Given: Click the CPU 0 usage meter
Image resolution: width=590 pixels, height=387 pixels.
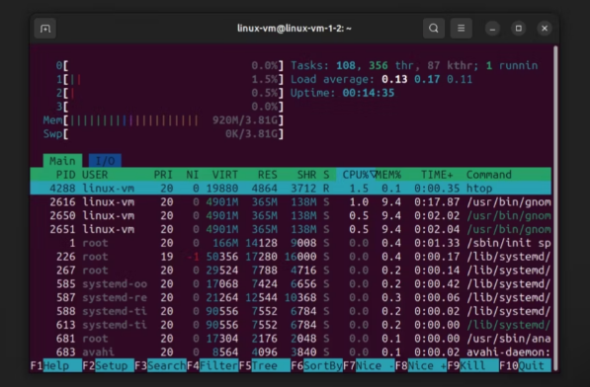Looking at the screenshot, I should click(x=170, y=66).
